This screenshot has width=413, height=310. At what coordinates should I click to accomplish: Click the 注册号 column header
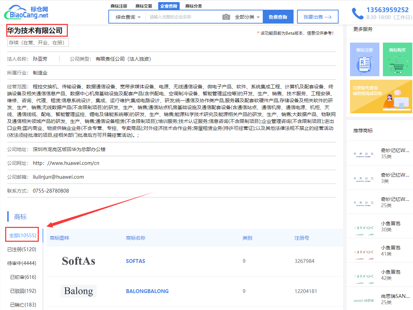coord(302,238)
